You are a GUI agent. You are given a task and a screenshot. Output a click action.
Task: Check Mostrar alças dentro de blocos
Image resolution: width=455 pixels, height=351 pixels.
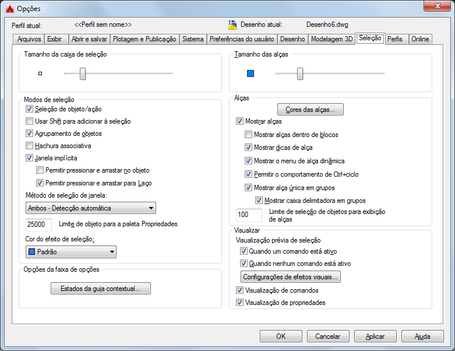tap(248, 135)
